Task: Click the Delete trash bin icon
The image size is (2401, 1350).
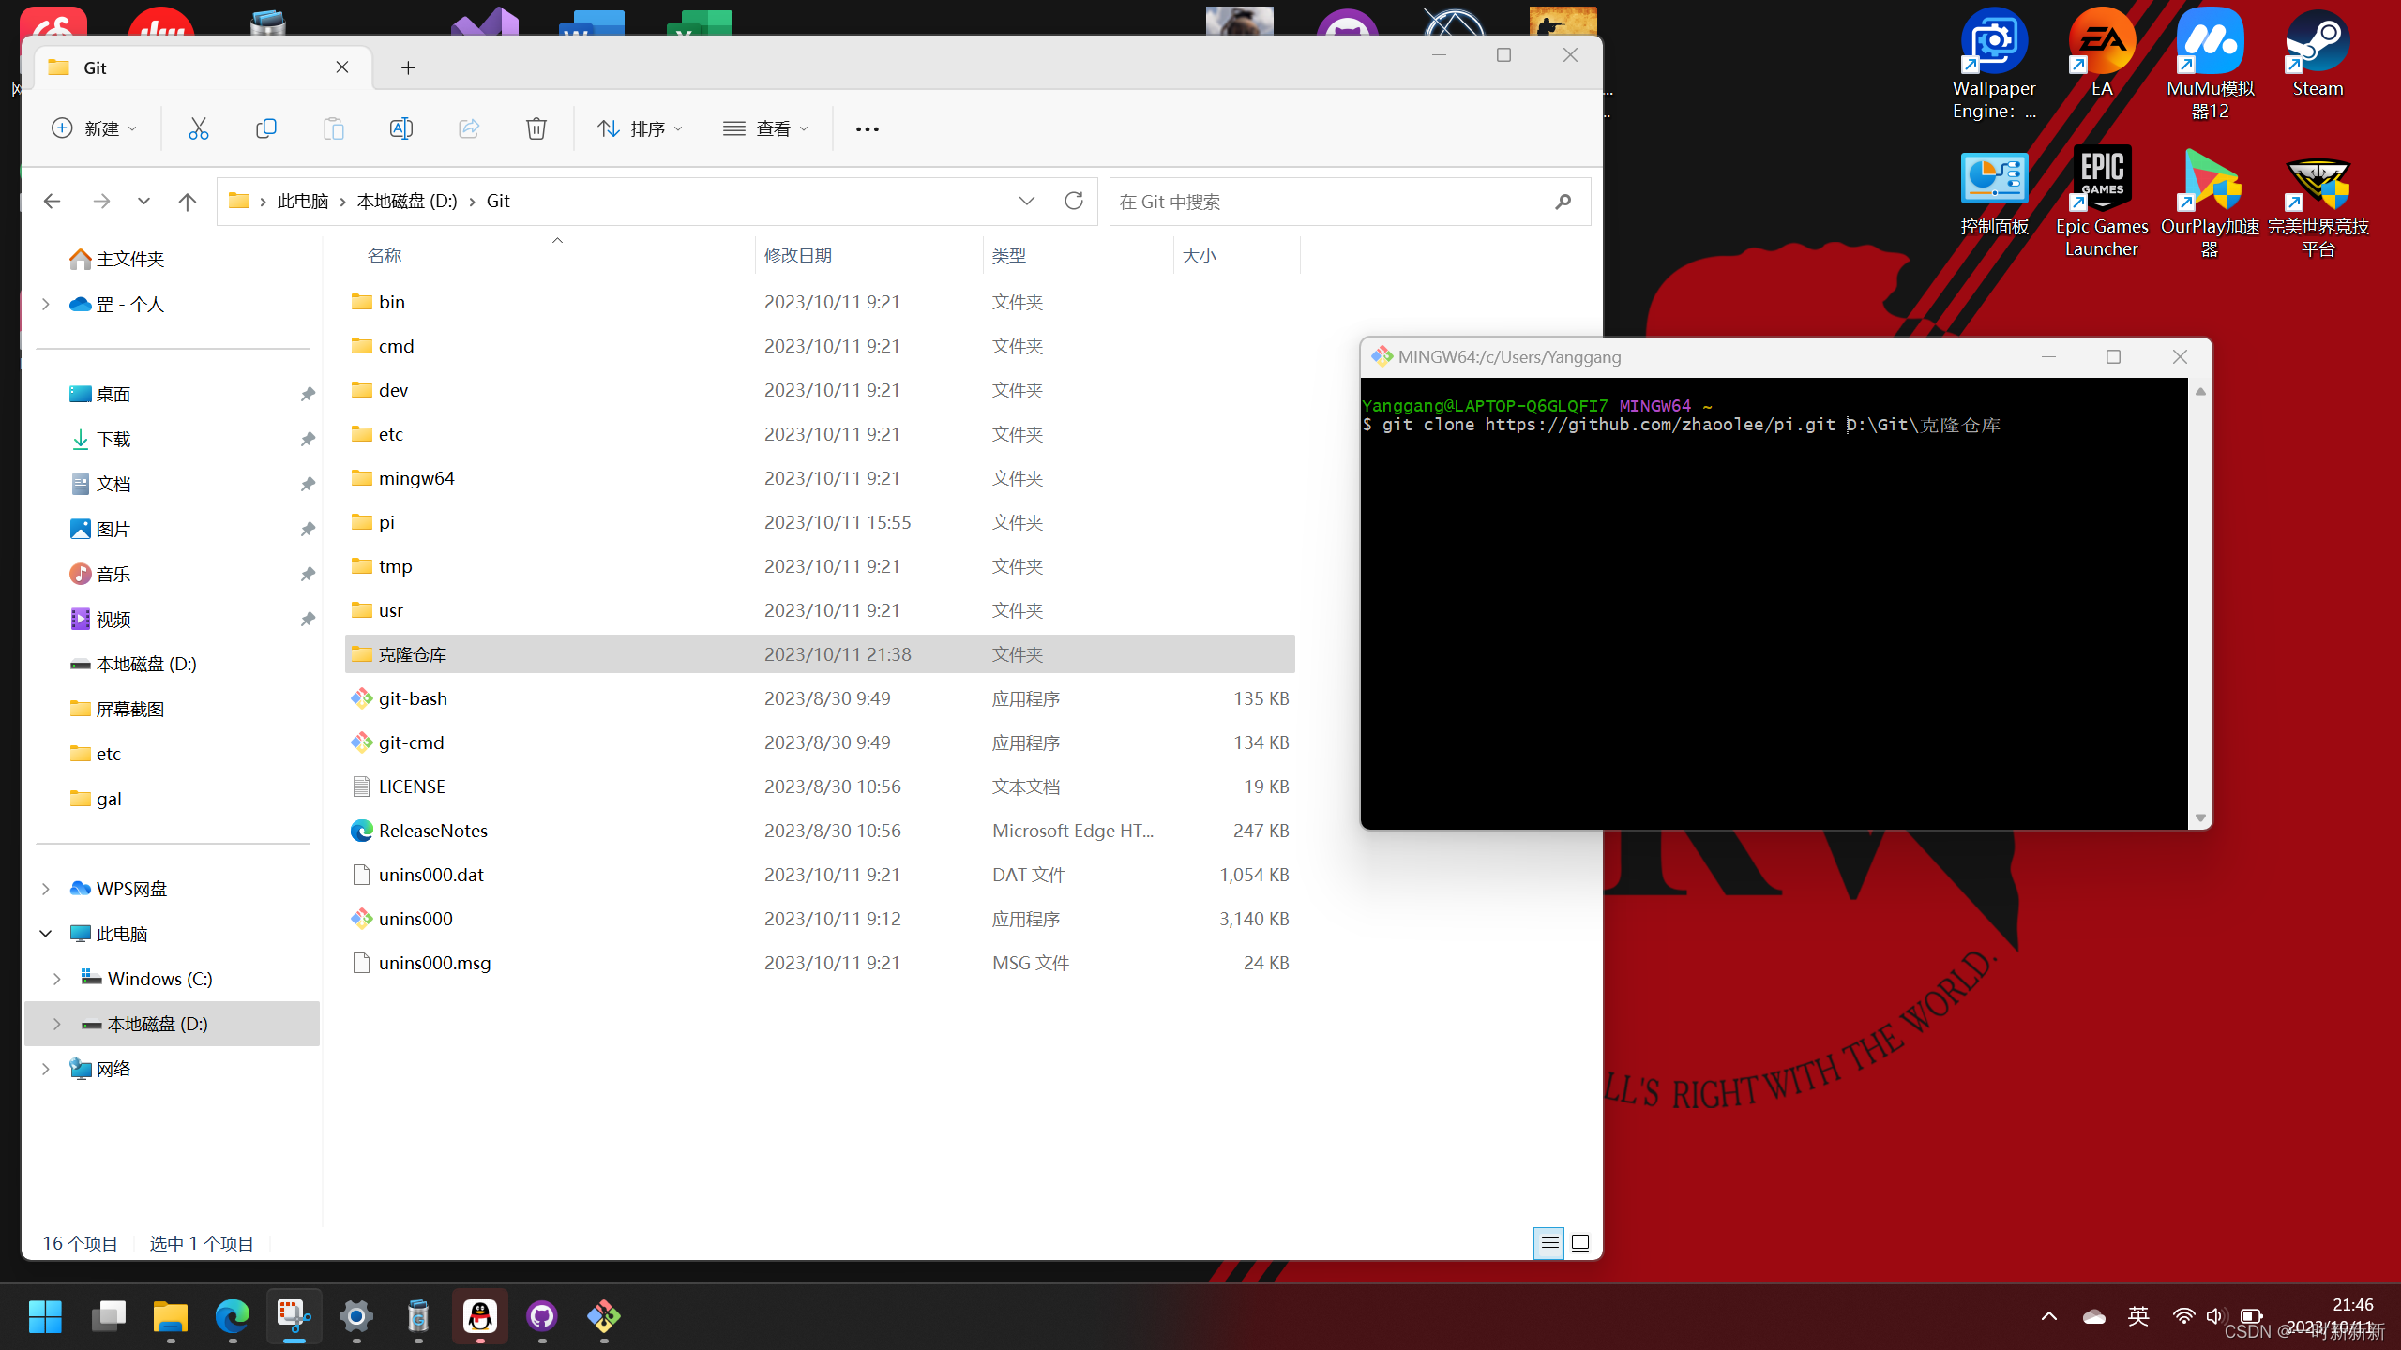Action: click(536, 128)
